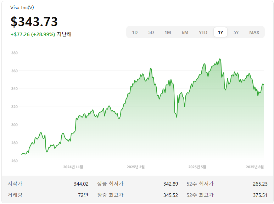Click the 280 y-axis label
The image size is (274, 204).
click(15, 143)
